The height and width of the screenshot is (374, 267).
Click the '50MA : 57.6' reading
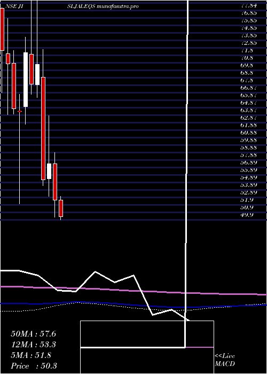tap(33, 334)
